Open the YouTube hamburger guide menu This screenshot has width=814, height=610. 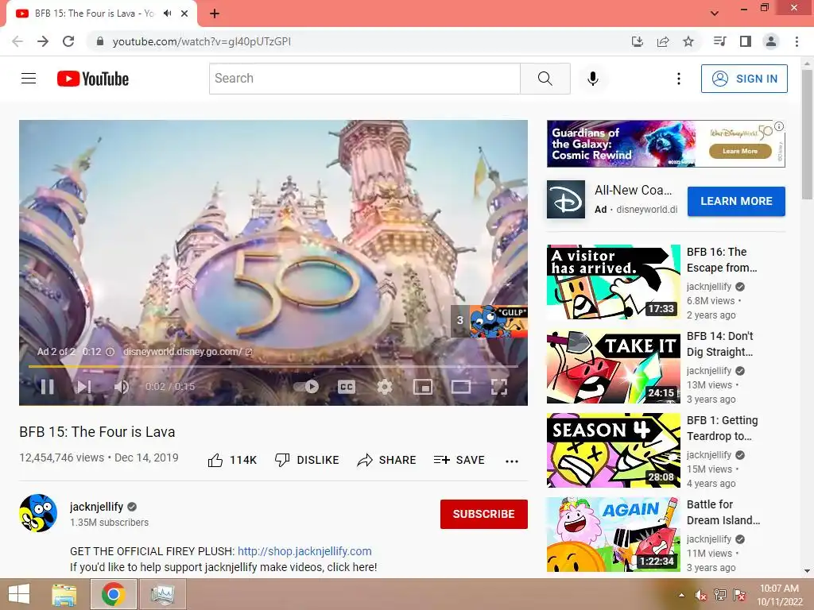pyautogui.click(x=29, y=79)
